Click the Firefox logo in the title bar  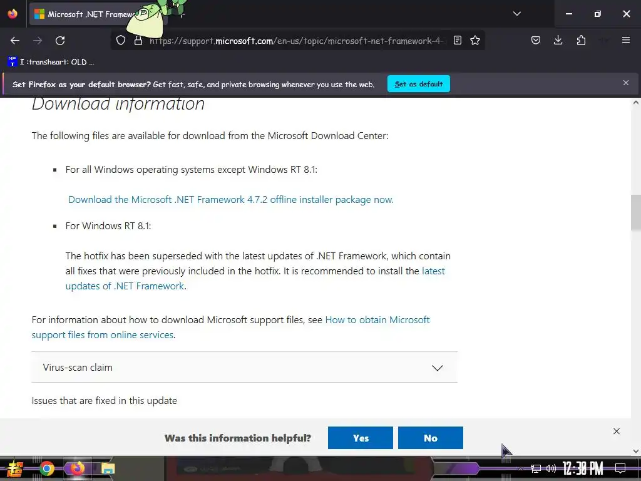coord(13,14)
